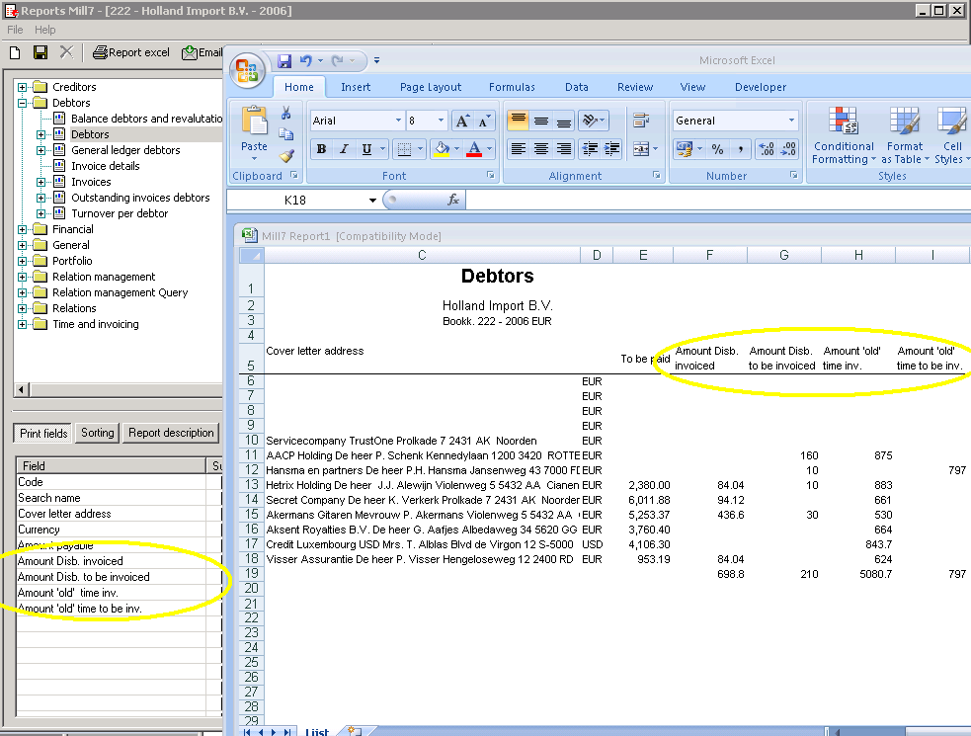Click Accounting Number Format icon
The height and width of the screenshot is (736, 971).
(x=685, y=149)
